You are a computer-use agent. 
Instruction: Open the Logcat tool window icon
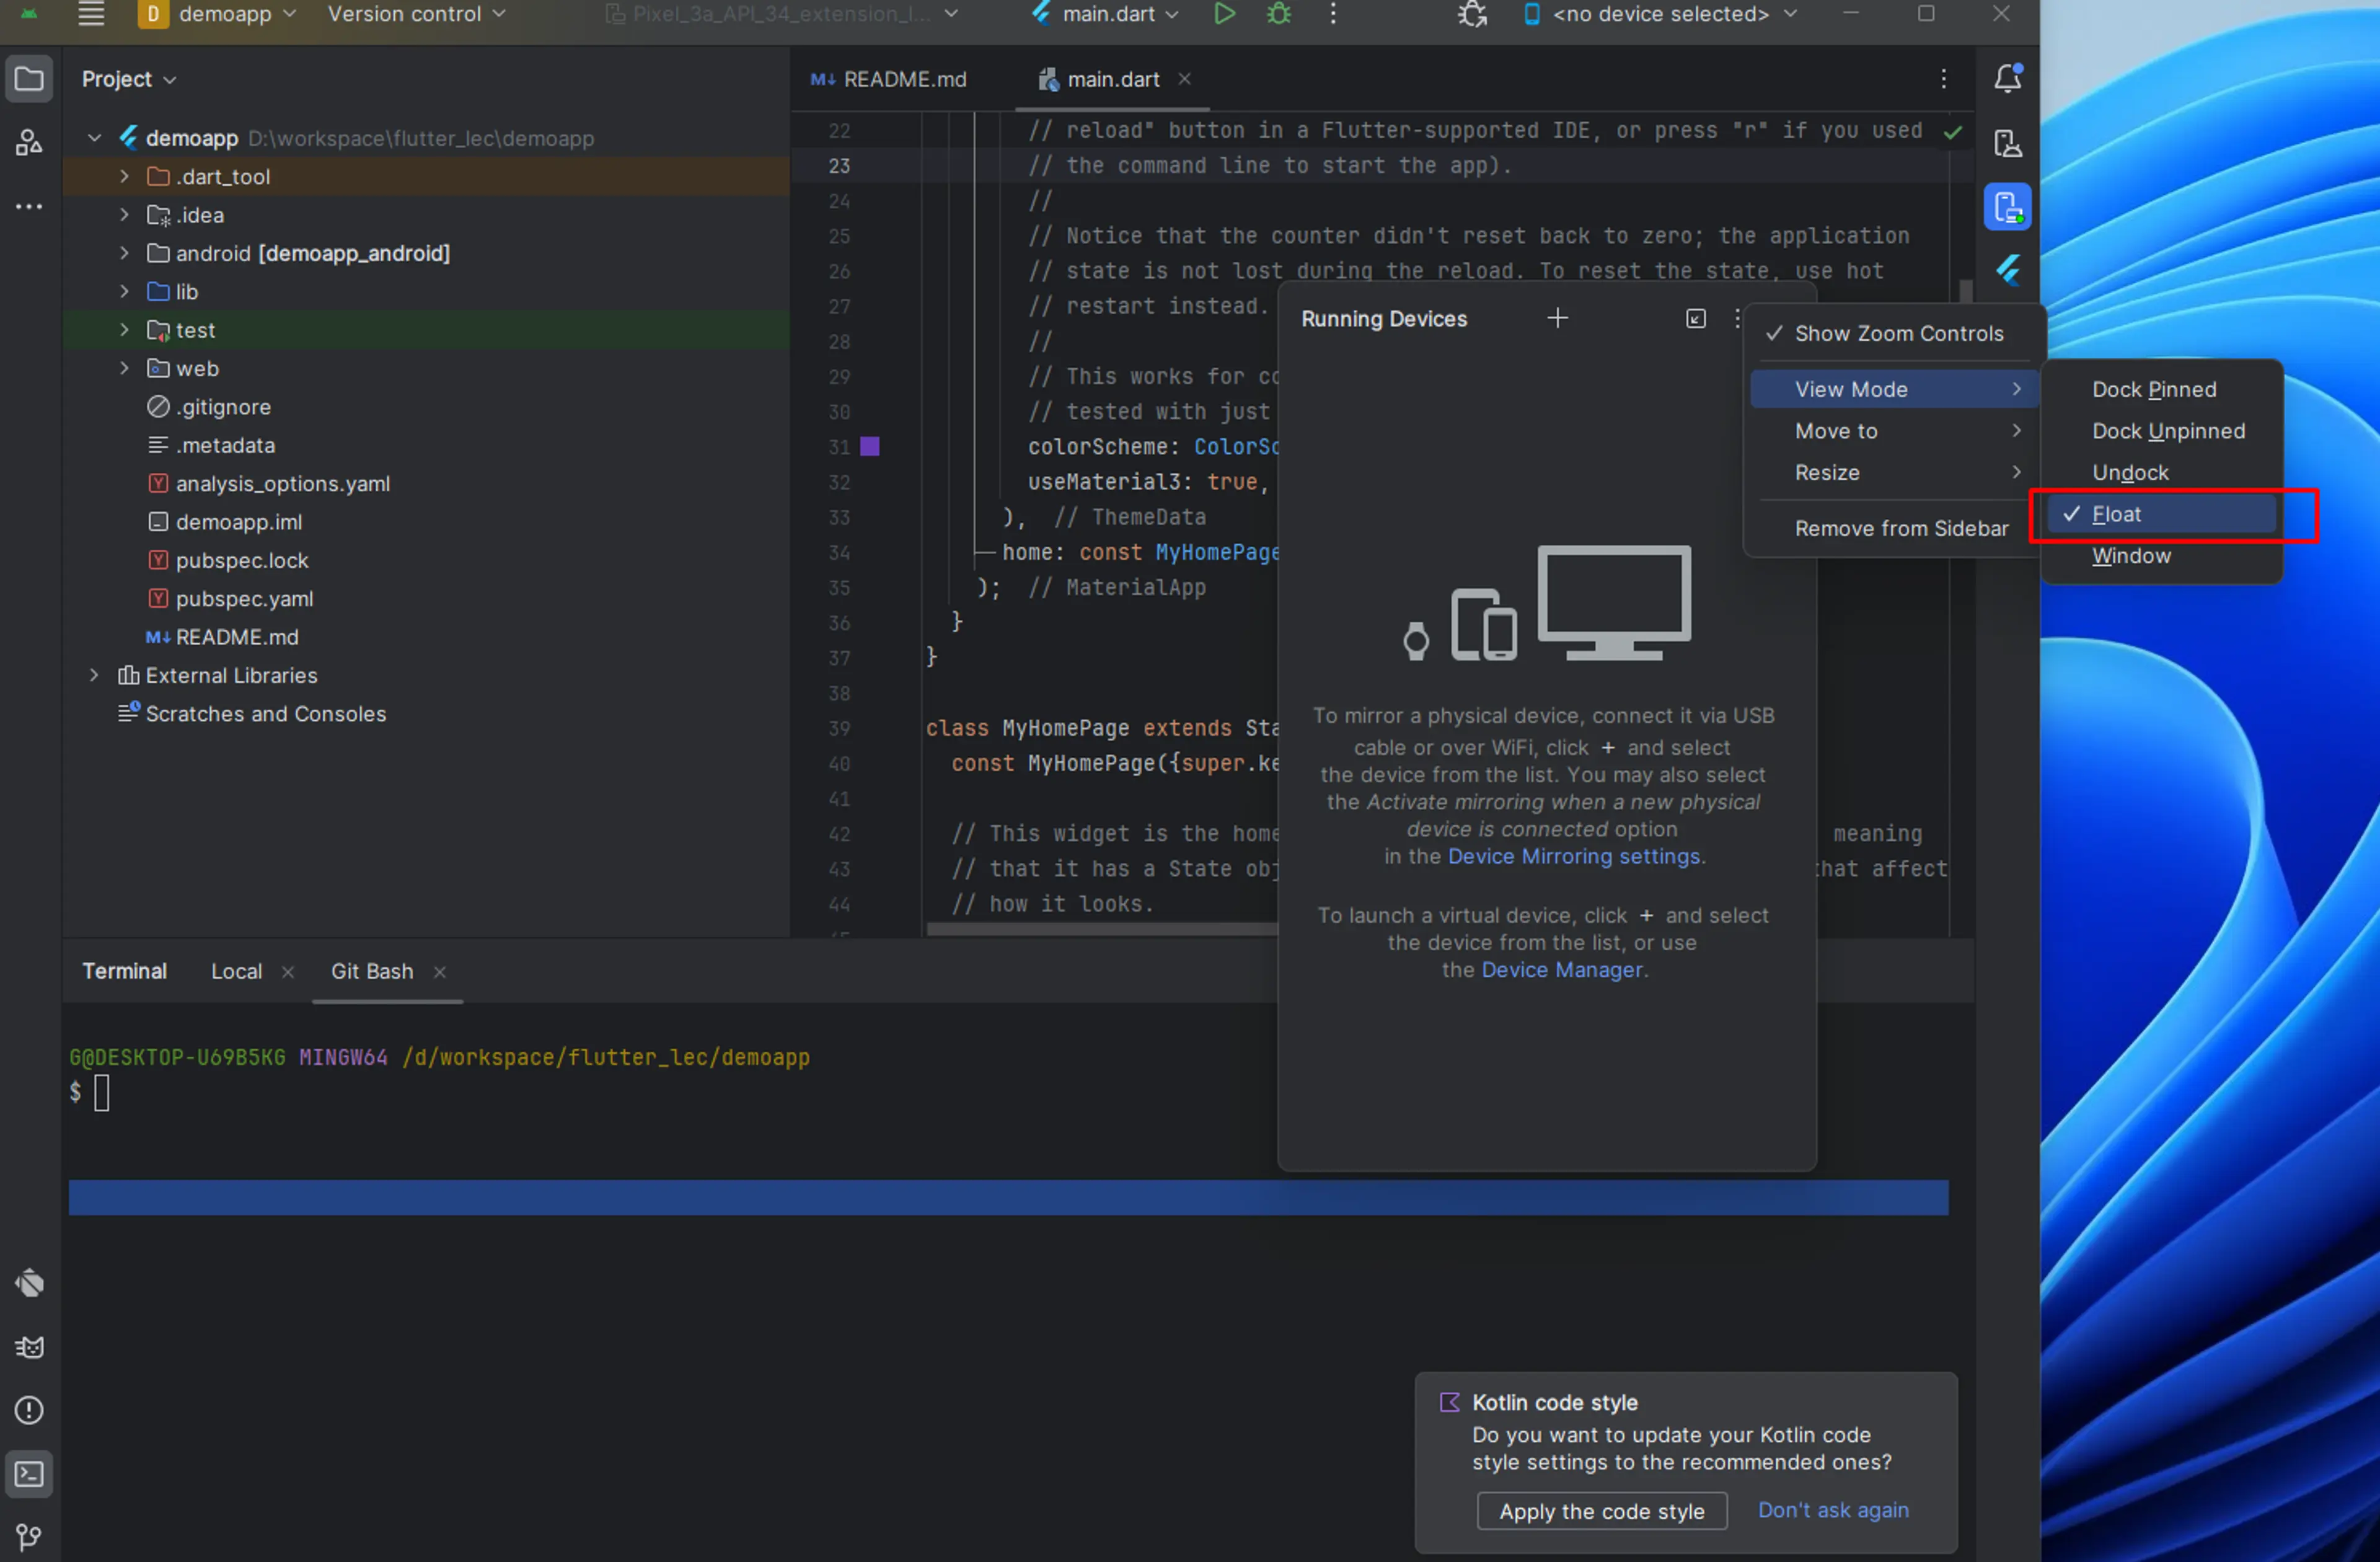tap(29, 1347)
